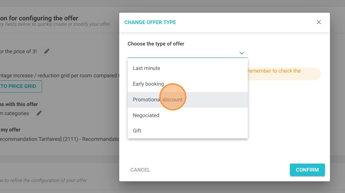Click the 'Choose the type of offer' label
Image resolution: width=345 pixels, height=193 pixels.
(x=156, y=43)
